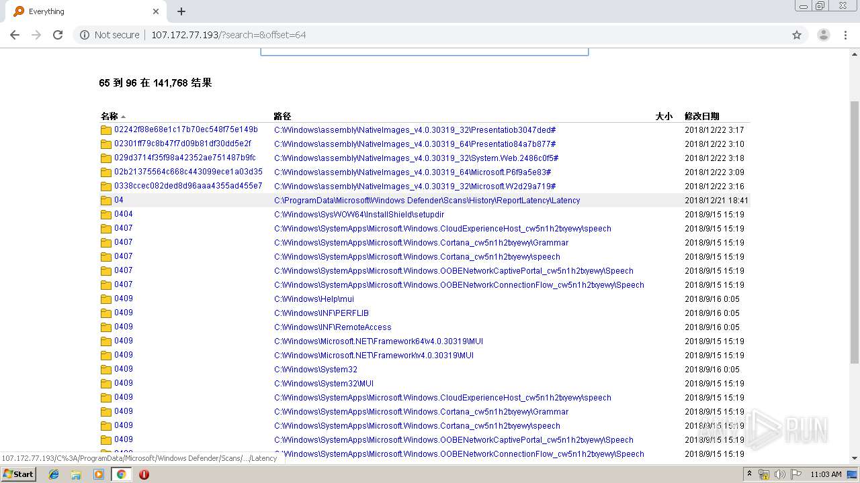860x483 pixels.
Task: Open folder 02301ff79c8b47f7d09b81df30dd5e2f
Action: 183,144
